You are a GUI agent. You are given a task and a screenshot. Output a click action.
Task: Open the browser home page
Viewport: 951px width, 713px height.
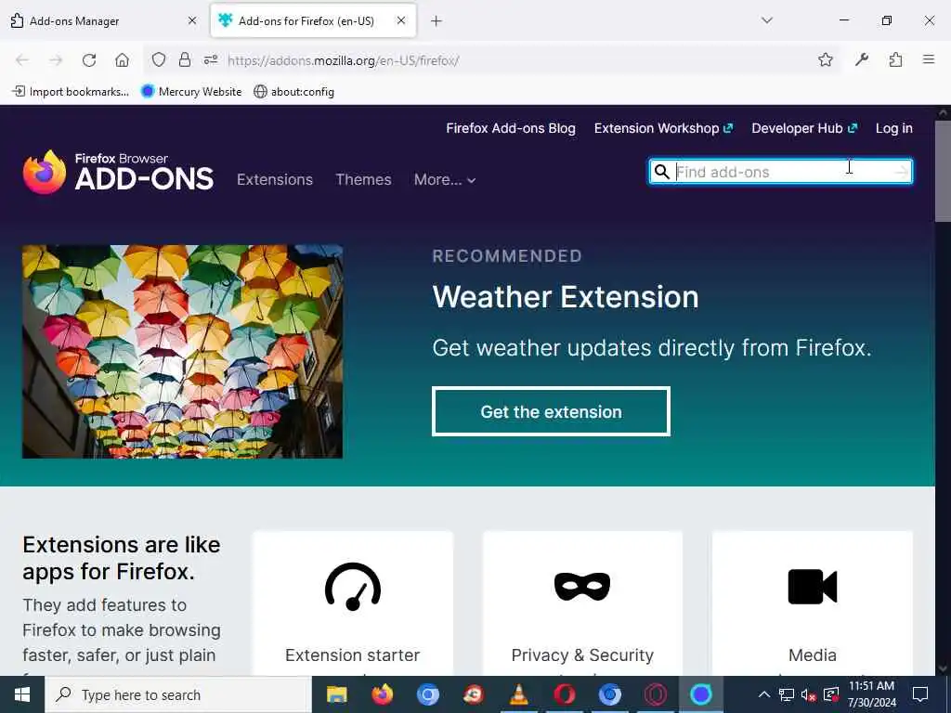pos(122,60)
